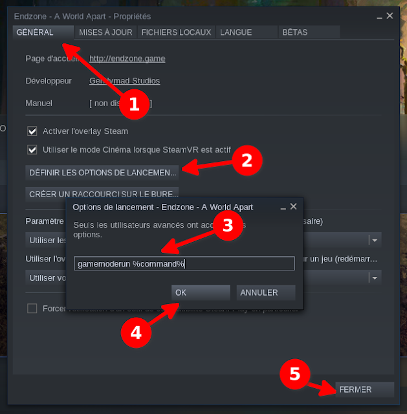
Task: Close the Propriétés window with X
Action: coord(390,16)
